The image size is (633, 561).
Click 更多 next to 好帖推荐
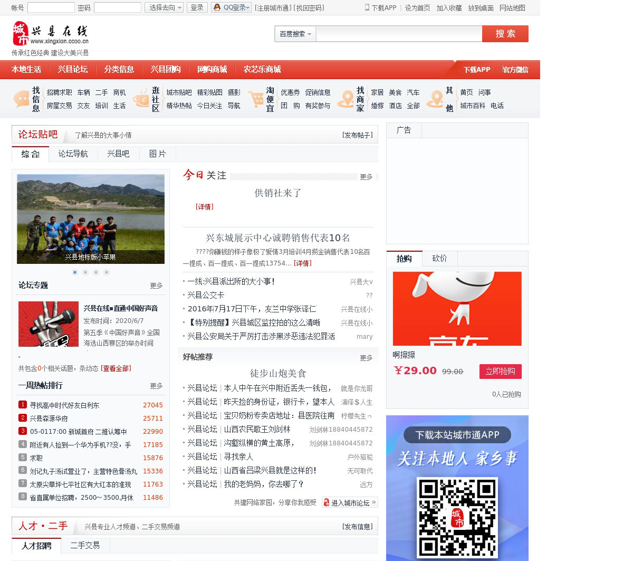pos(366,358)
